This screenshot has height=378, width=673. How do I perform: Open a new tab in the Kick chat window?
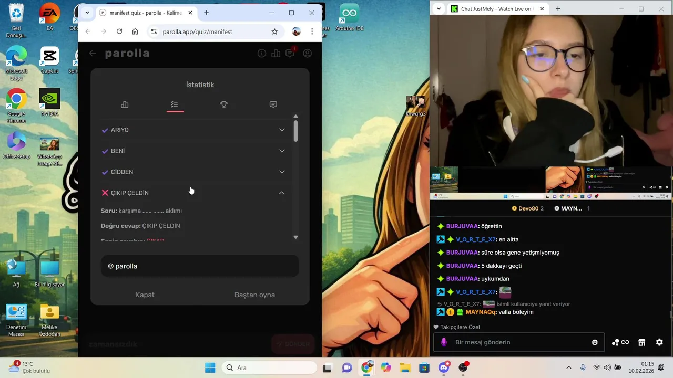pyautogui.click(x=558, y=9)
